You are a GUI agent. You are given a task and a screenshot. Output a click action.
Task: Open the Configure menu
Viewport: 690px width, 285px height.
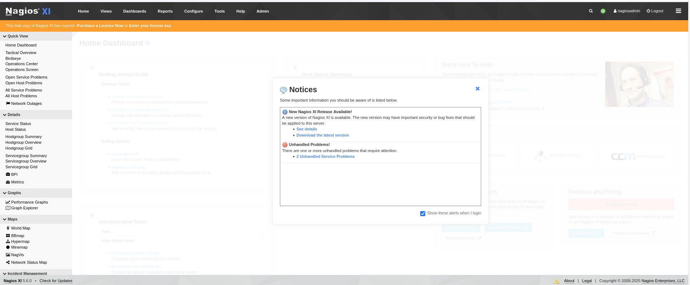[x=193, y=11]
